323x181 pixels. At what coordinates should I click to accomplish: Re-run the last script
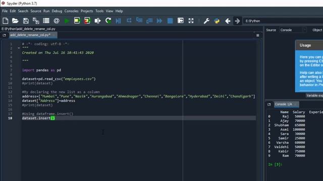pos(108,21)
